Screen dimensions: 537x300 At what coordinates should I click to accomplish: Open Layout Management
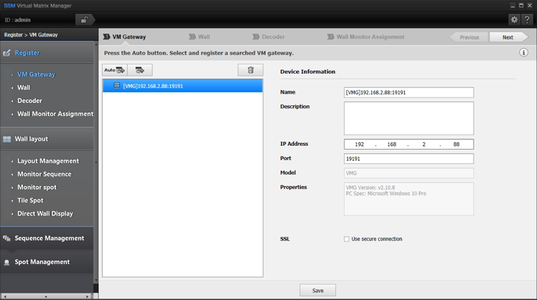(49, 161)
